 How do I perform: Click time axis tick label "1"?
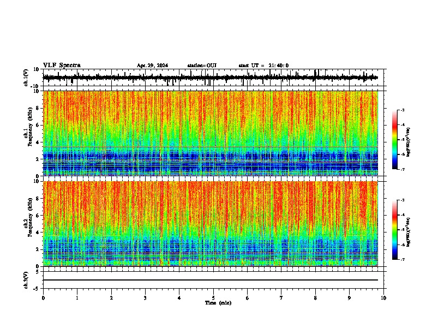(x=77, y=298)
